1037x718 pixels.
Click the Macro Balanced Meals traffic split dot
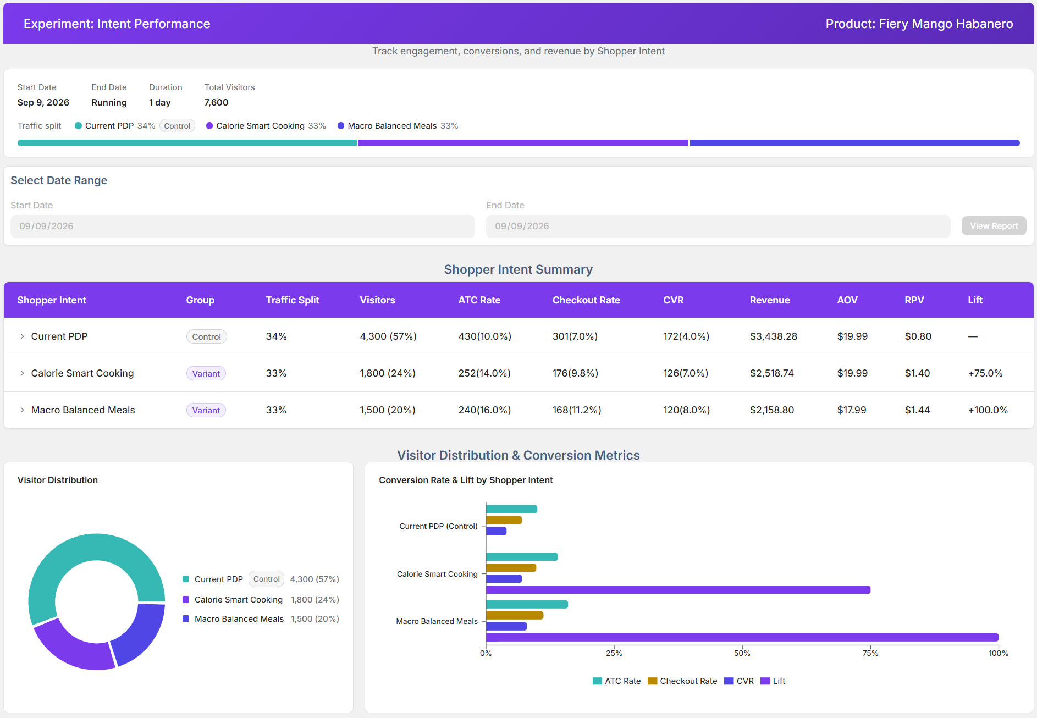(341, 126)
